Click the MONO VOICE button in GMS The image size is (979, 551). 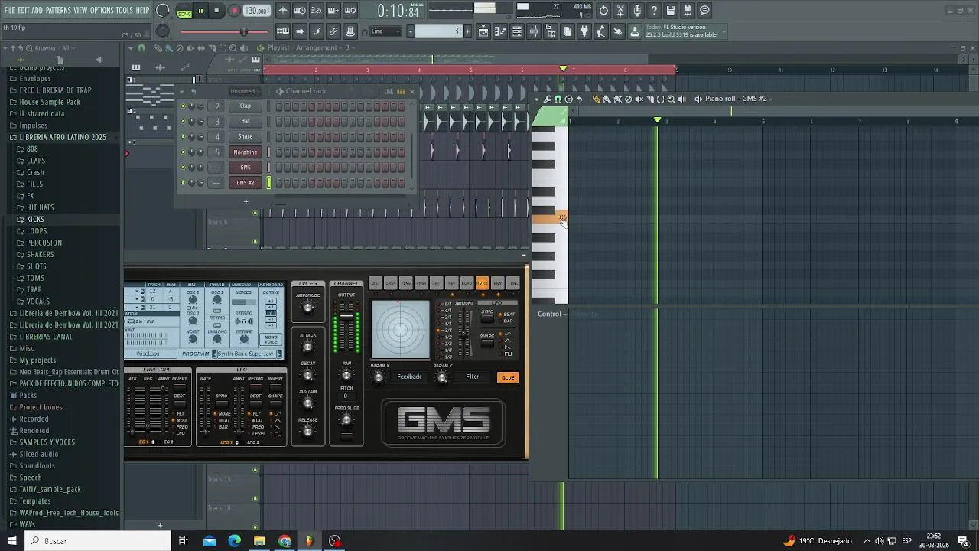tap(271, 340)
